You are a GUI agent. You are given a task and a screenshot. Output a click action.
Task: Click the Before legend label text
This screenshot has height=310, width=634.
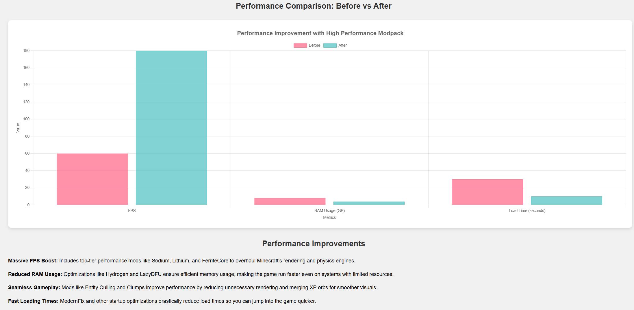point(314,46)
